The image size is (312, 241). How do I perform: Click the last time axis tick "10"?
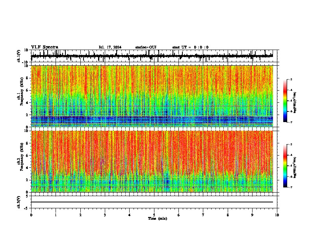click(277, 215)
